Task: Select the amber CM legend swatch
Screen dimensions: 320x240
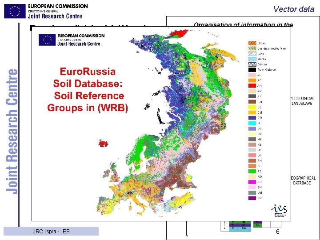Action: [x=252, y=112]
